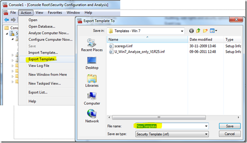This screenshot has width=247, height=143.
Task: Open the Window menu
Action: click(73, 13)
